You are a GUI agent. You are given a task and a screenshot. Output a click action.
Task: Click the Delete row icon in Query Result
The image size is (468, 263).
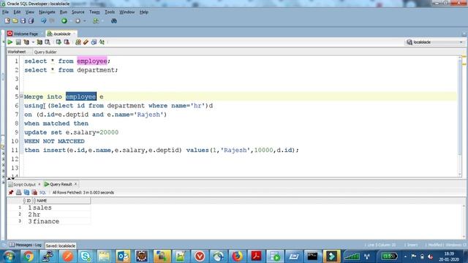click(34, 192)
